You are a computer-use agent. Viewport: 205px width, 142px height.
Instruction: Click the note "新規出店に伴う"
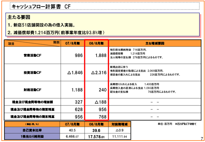pyautogui.click(x=119, y=67)
